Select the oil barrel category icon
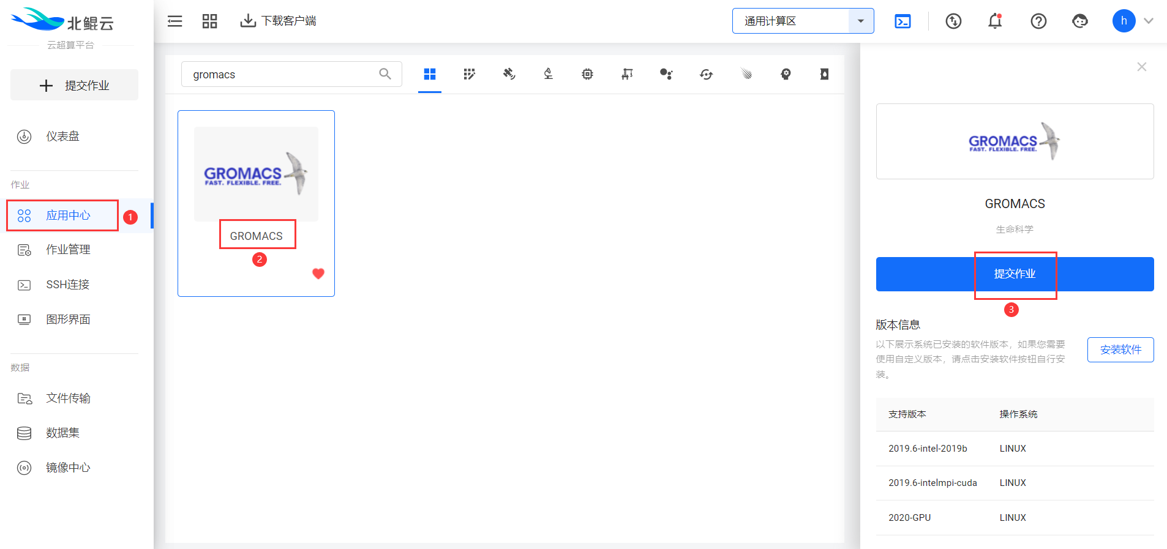Viewport: 1167px width, 549px height. tap(825, 74)
